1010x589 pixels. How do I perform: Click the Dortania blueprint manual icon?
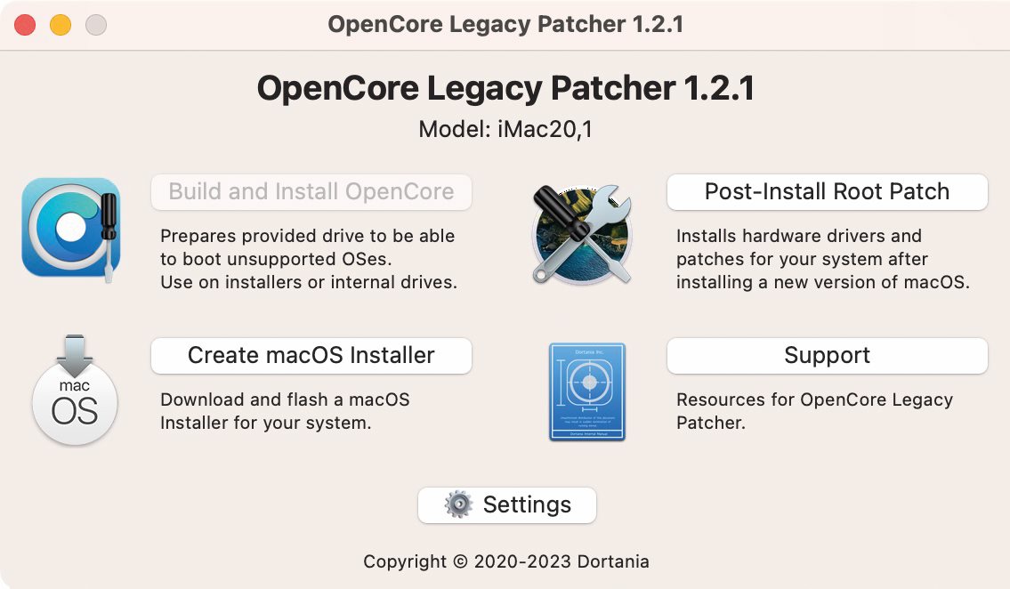(x=586, y=391)
